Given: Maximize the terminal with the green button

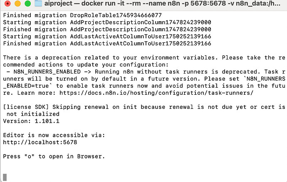Looking at the screenshot, I should coord(27,4).
